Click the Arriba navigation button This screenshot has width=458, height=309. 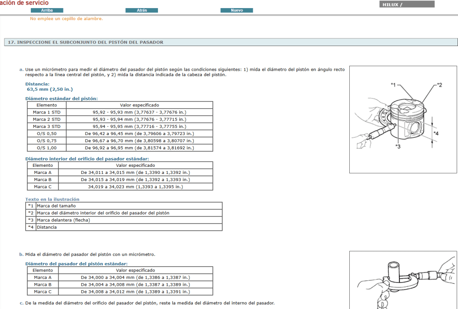[x=47, y=10]
